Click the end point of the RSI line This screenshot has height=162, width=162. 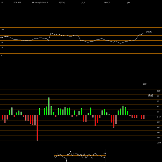[x=144, y=33]
